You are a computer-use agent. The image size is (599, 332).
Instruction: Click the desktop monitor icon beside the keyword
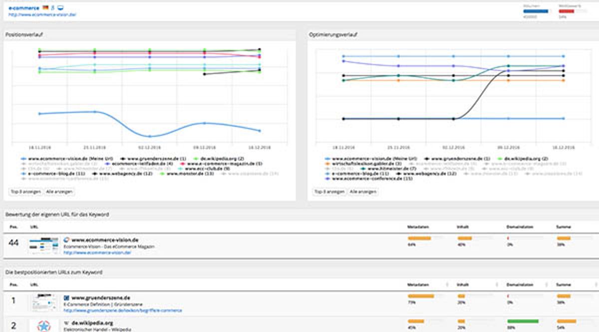tap(60, 8)
